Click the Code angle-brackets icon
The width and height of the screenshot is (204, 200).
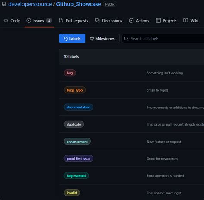[6, 21]
